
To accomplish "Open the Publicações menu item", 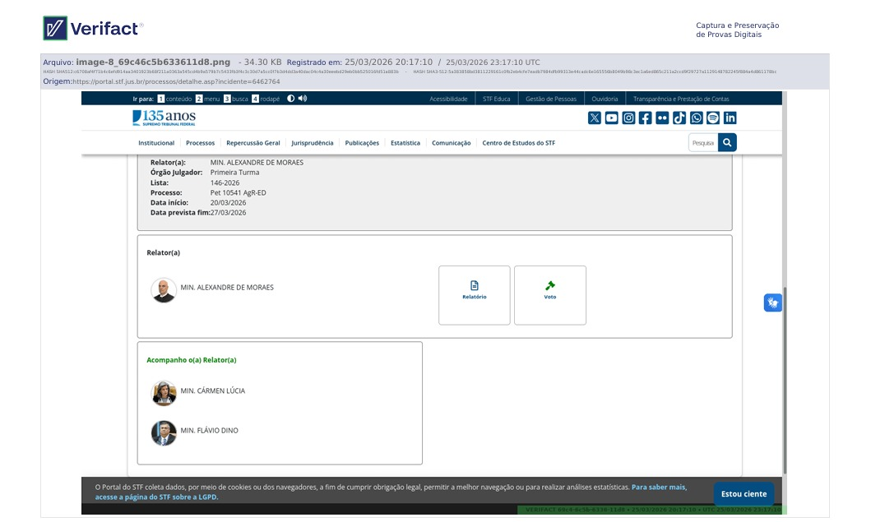I will [362, 143].
